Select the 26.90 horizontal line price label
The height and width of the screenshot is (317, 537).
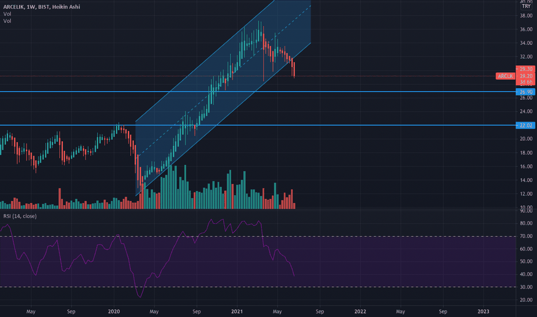point(525,92)
